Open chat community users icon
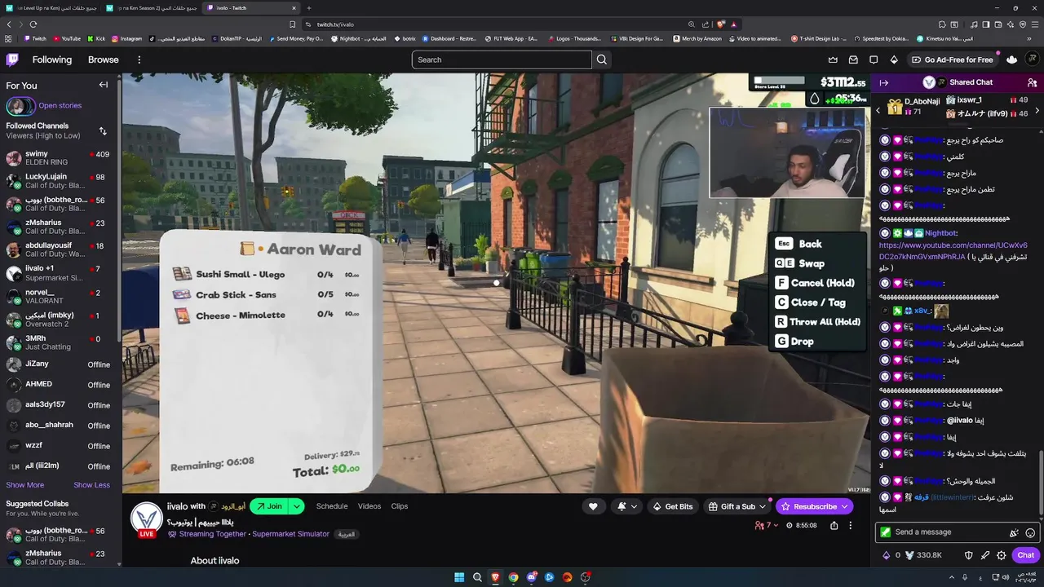The image size is (1044, 587). coord(1032,82)
